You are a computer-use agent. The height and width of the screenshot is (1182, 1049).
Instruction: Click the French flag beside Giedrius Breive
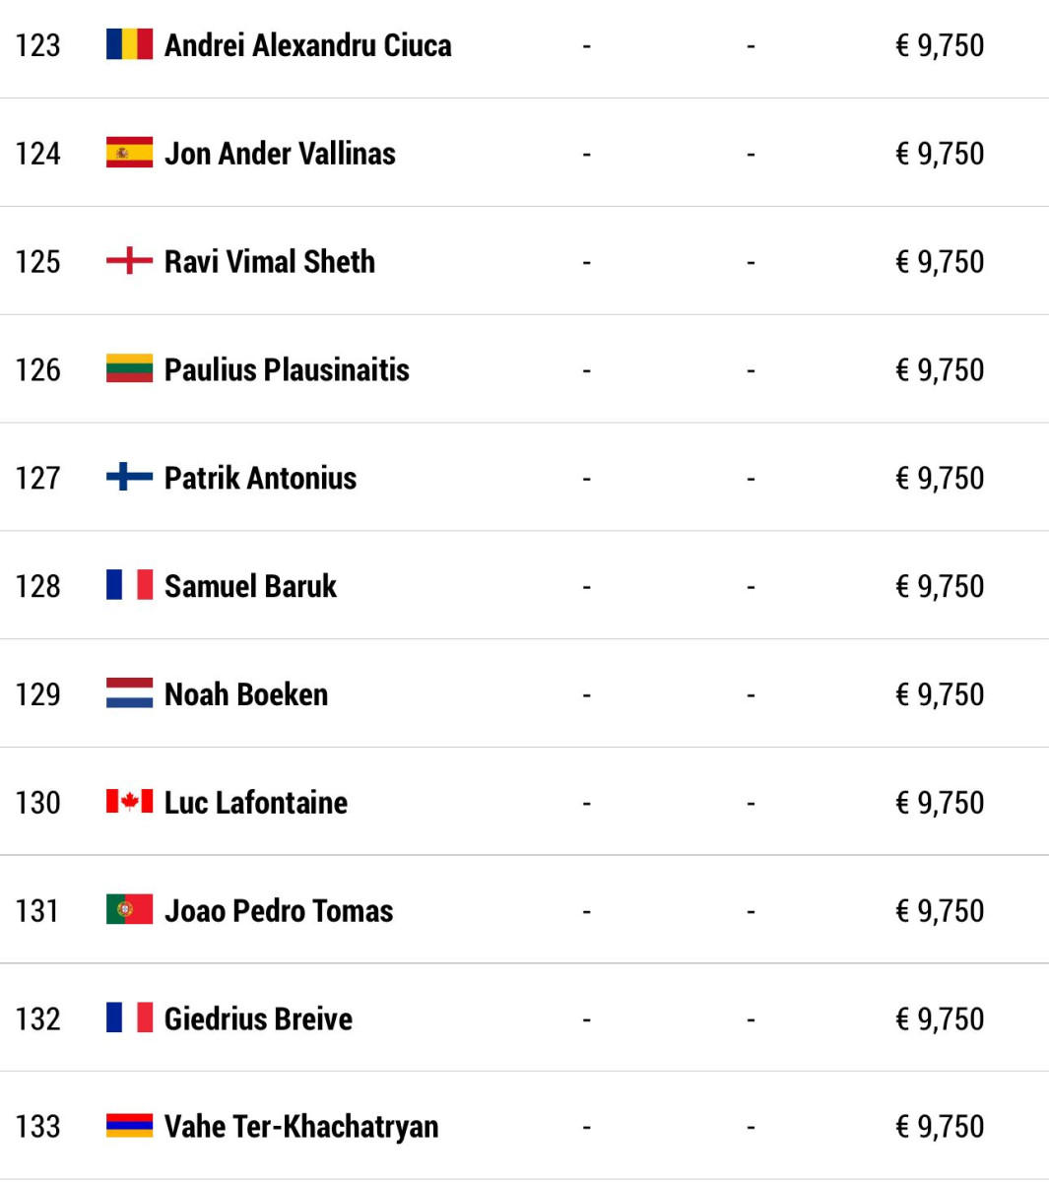(129, 1018)
